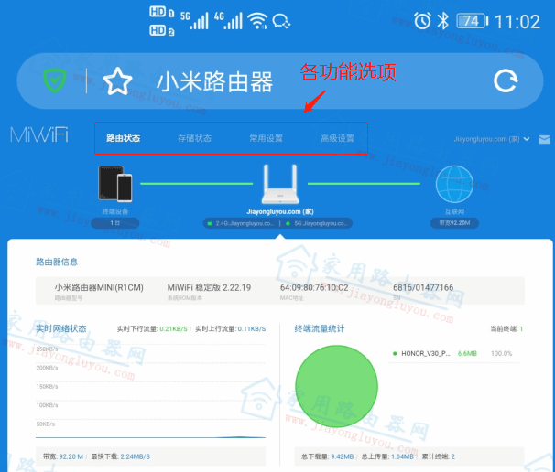Click the 5G Jiayongluyou network label

click(316, 222)
